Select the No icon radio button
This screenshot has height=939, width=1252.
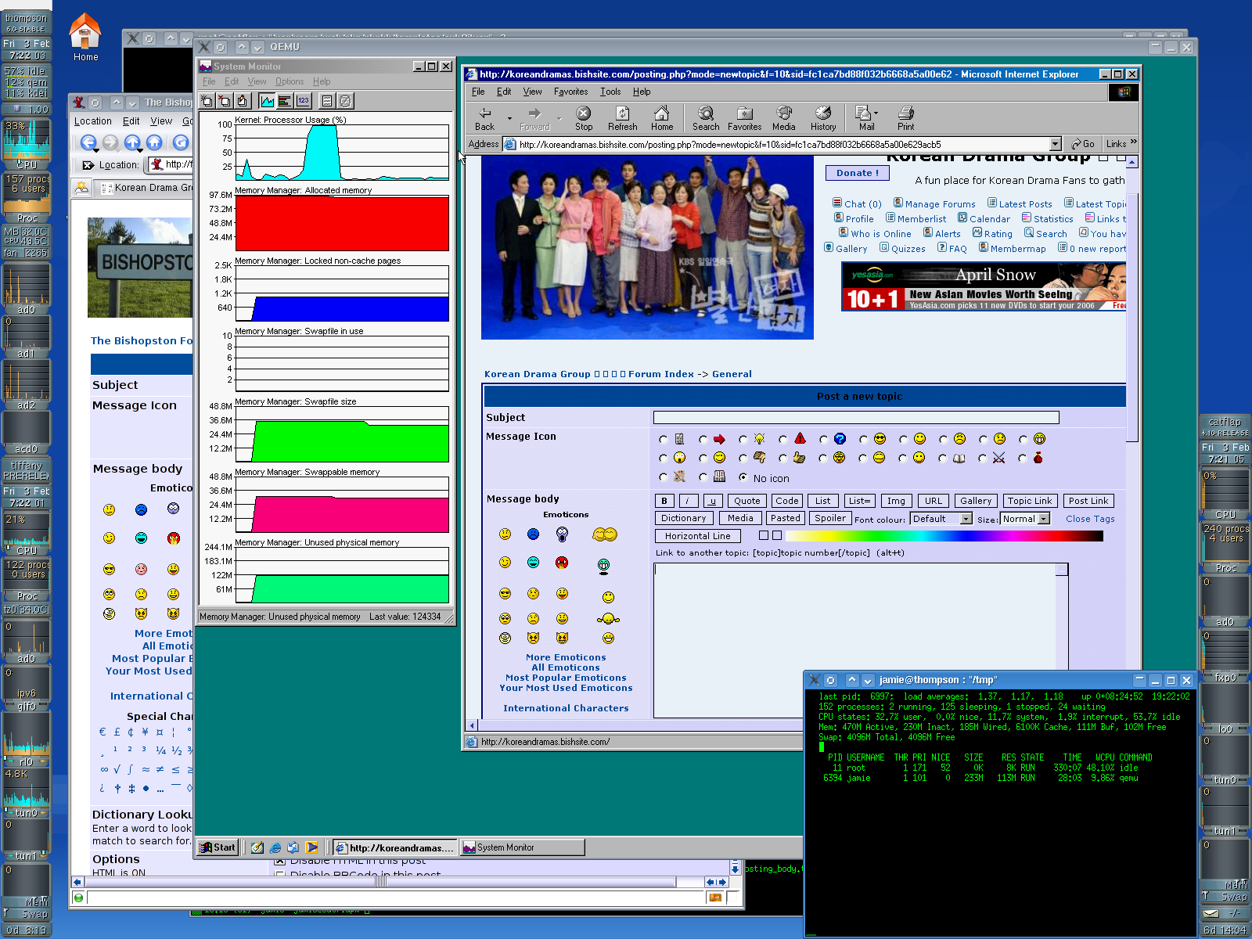(x=743, y=477)
